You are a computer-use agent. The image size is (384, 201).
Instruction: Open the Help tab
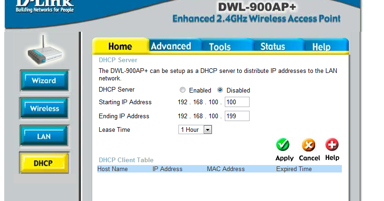pyautogui.click(x=321, y=47)
